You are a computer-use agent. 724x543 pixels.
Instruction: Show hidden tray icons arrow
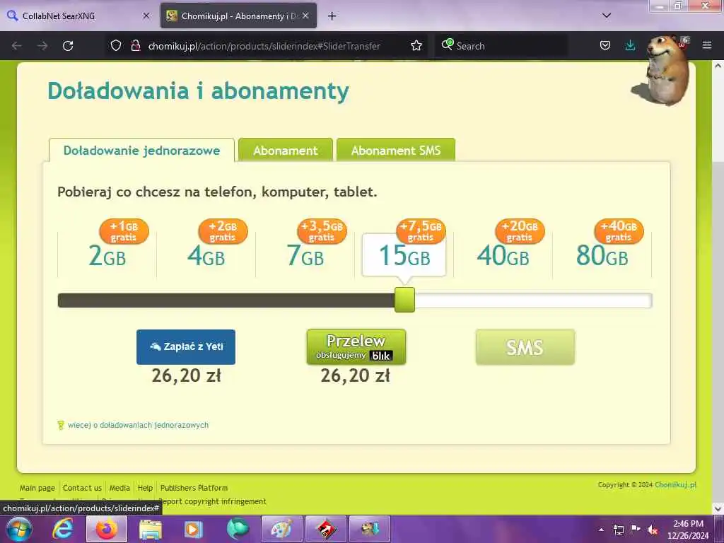coord(601,530)
